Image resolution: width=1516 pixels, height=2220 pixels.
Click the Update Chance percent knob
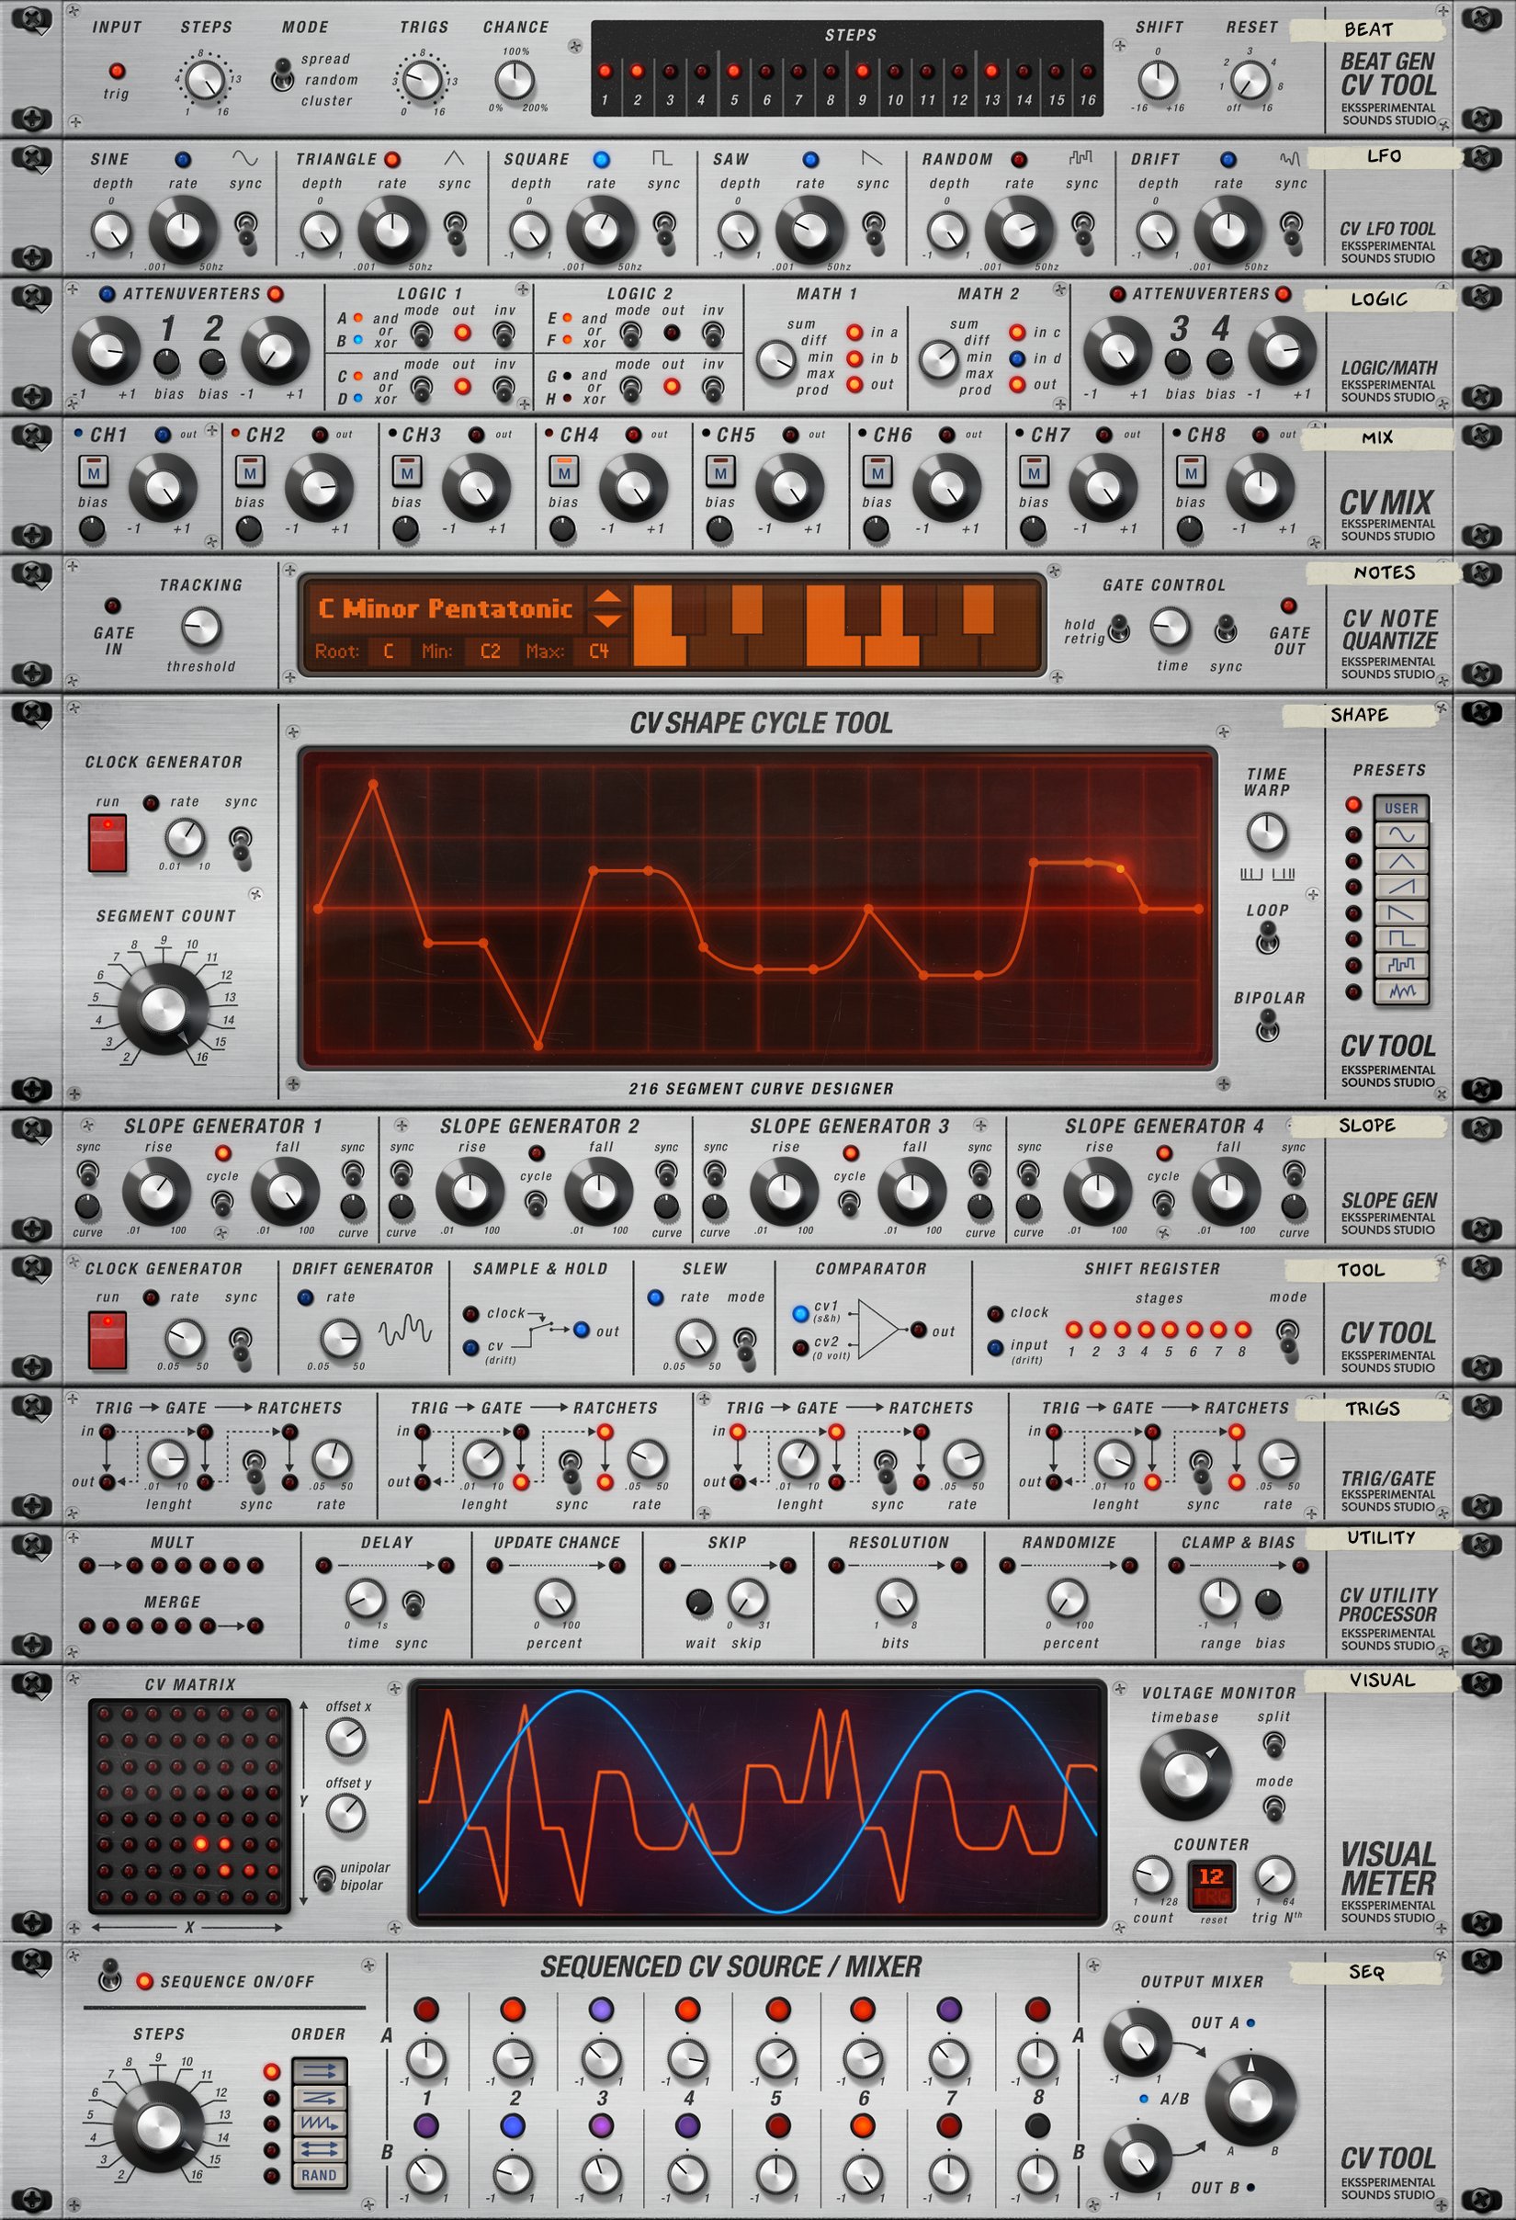(x=554, y=1597)
